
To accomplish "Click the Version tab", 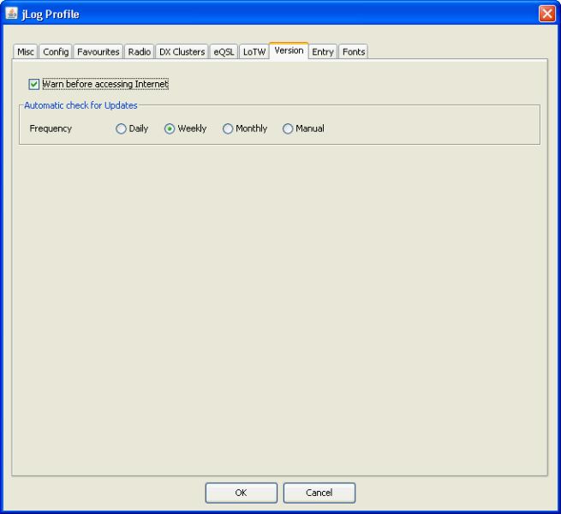I will tap(289, 51).
